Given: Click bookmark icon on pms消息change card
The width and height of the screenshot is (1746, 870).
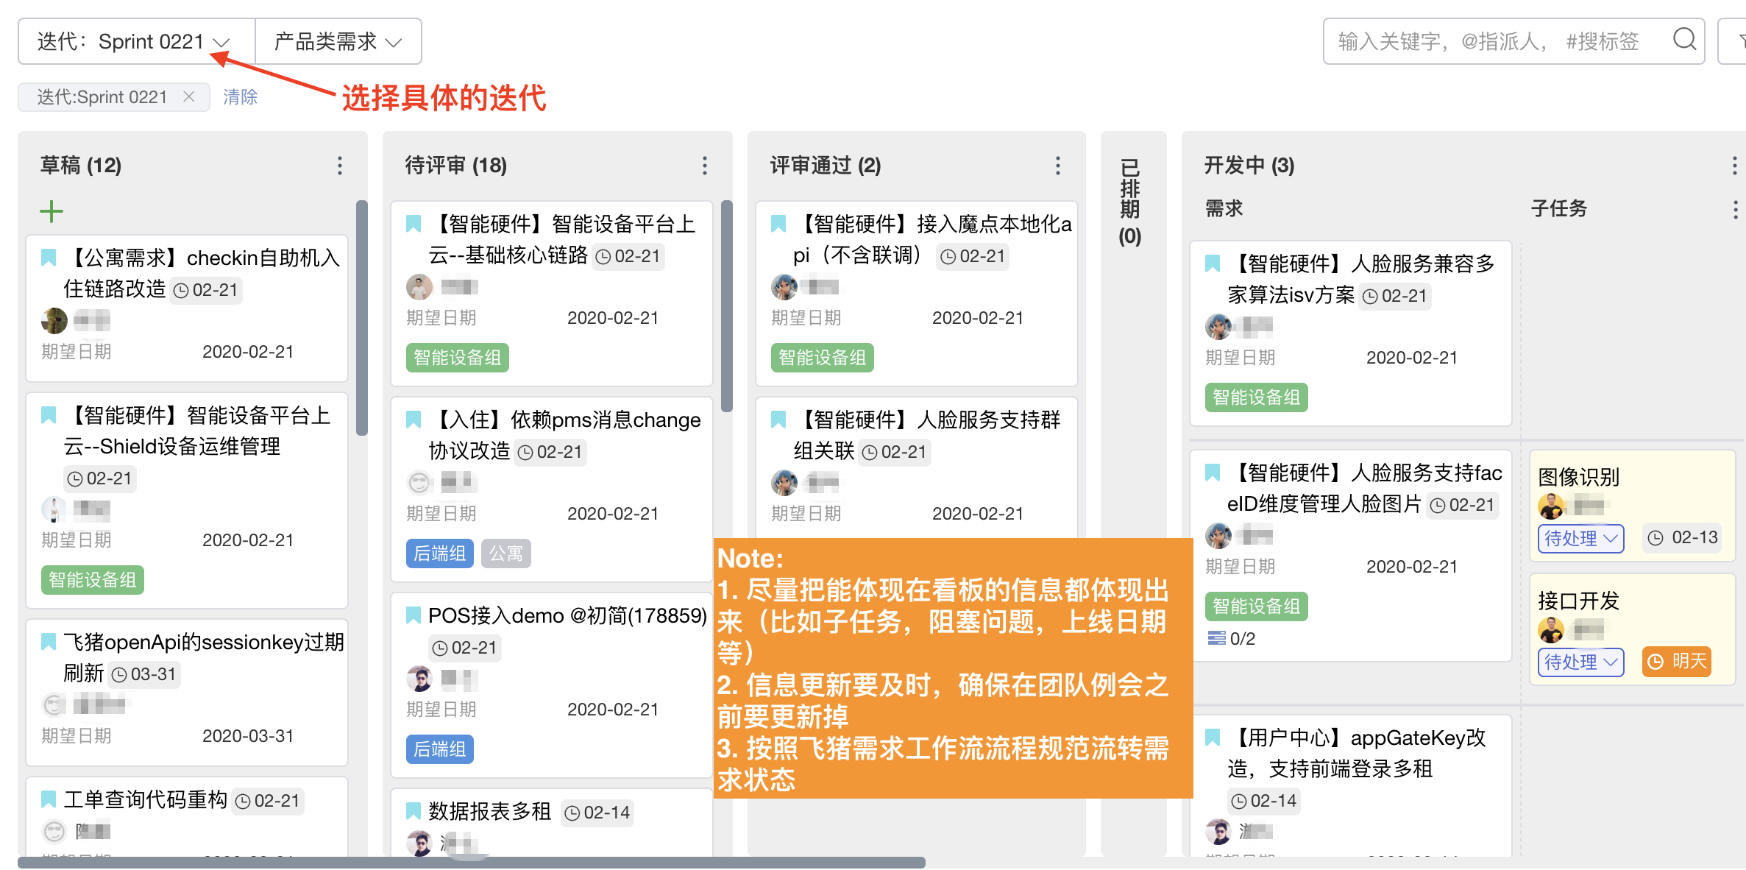Looking at the screenshot, I should 414,420.
